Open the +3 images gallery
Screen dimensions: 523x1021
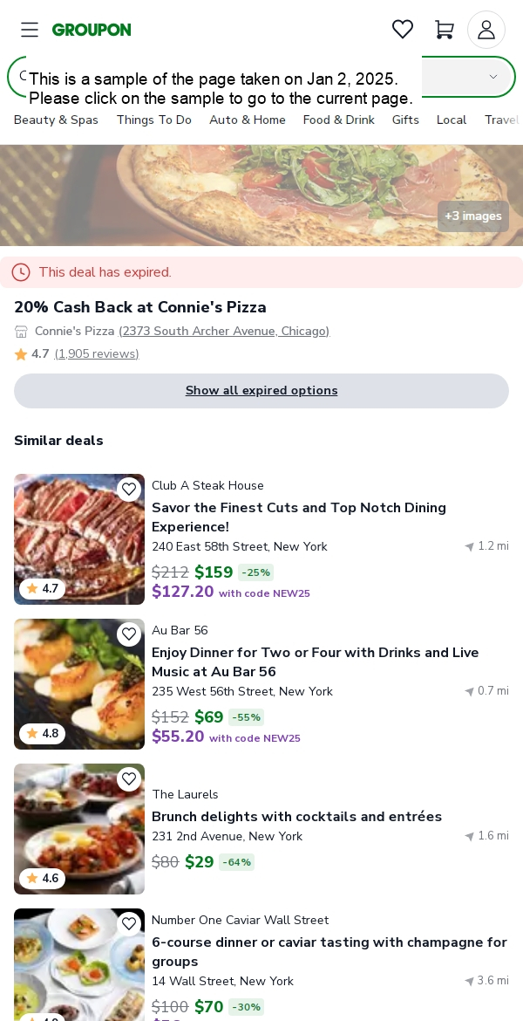473,216
